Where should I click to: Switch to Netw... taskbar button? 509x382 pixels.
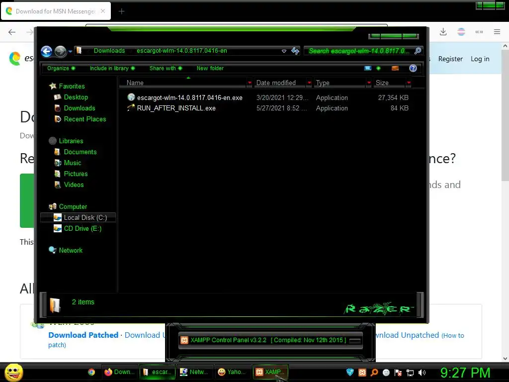click(x=194, y=372)
